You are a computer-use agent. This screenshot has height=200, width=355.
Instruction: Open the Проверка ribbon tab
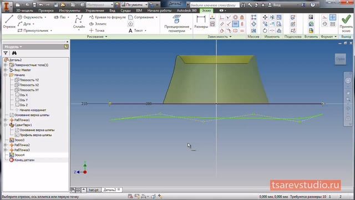pos(46,11)
